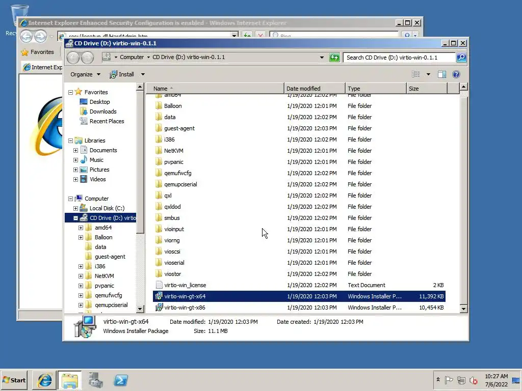The width and height of the screenshot is (522, 391).
Task: Sort by the Size column header
Action: tap(427, 89)
